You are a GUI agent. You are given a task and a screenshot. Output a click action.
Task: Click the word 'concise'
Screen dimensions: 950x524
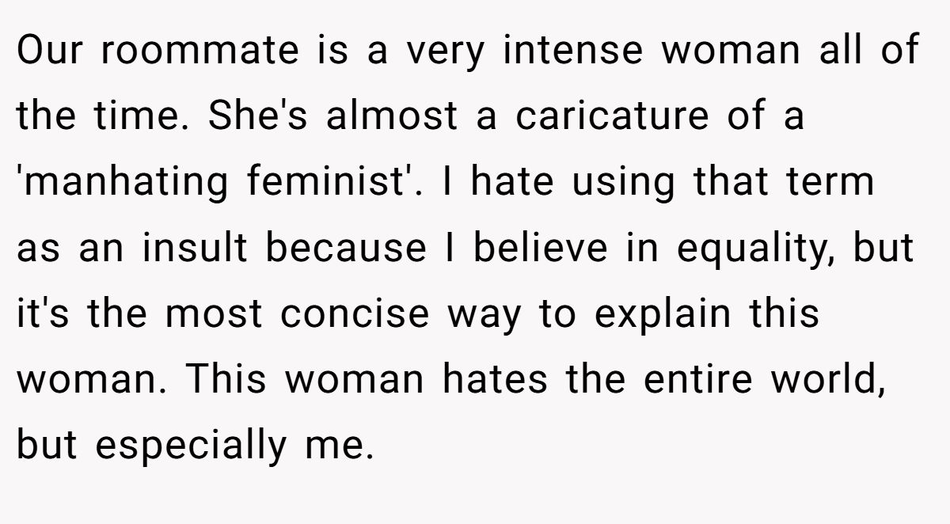coord(354,314)
